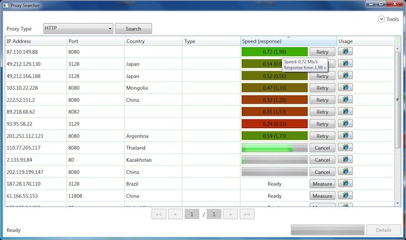Viewport: 406px width, 240px height.
Task: Sort table by Country column header
Action: click(153, 41)
